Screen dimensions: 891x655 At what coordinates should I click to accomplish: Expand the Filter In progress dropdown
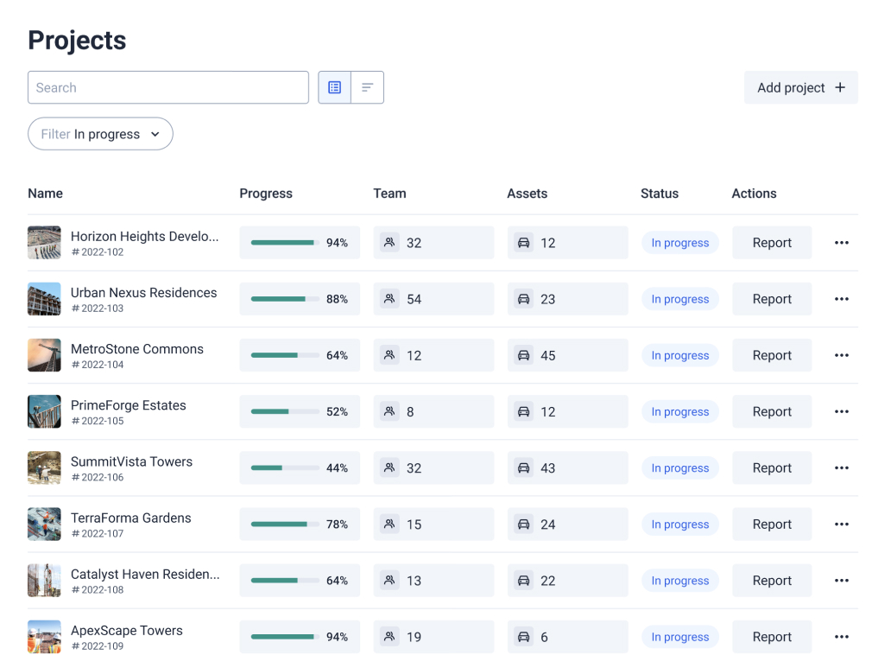pyautogui.click(x=100, y=134)
